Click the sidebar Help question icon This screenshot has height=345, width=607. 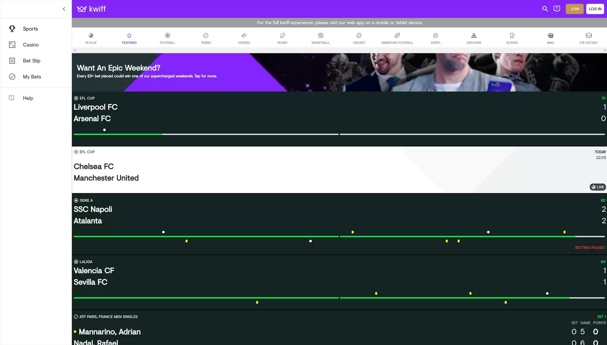[12, 98]
